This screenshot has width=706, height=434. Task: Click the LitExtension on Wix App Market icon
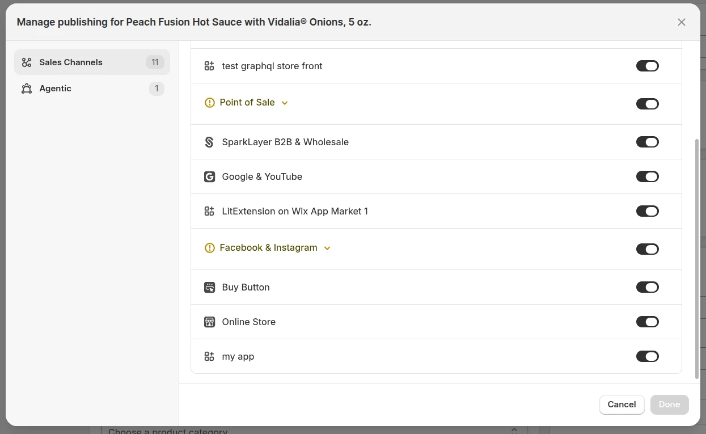coord(209,211)
